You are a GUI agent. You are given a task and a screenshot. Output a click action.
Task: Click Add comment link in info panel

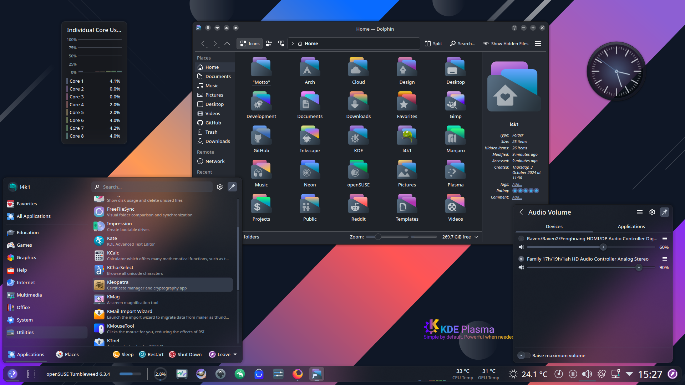(517, 197)
